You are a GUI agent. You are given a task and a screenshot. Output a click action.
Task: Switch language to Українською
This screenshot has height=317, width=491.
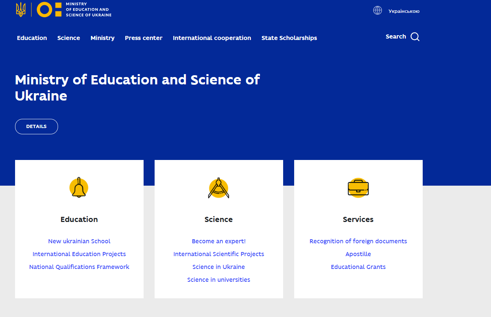pos(404,11)
